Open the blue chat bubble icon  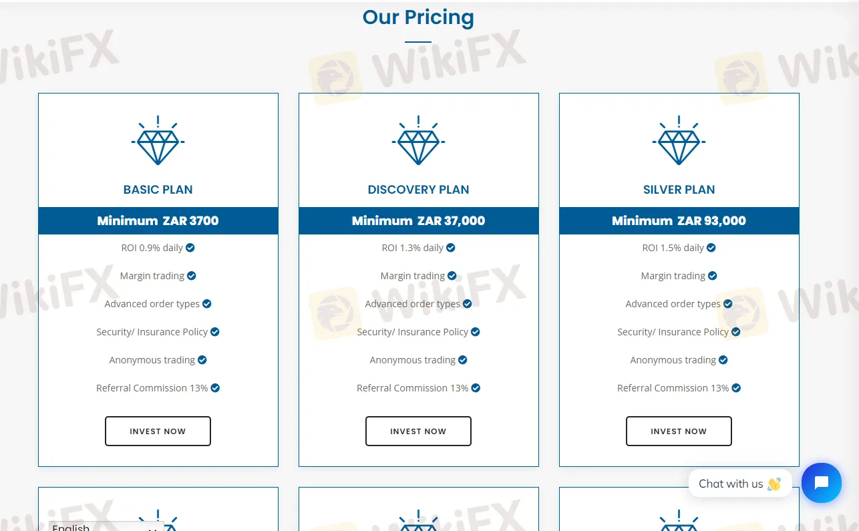821,483
